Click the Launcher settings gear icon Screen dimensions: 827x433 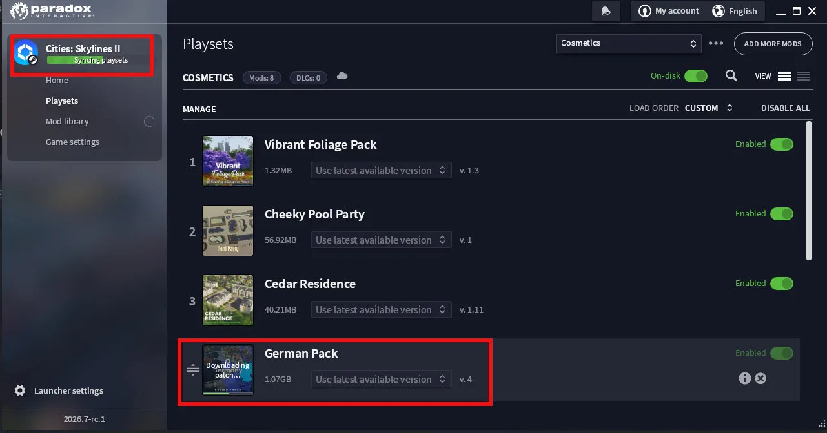pos(20,390)
